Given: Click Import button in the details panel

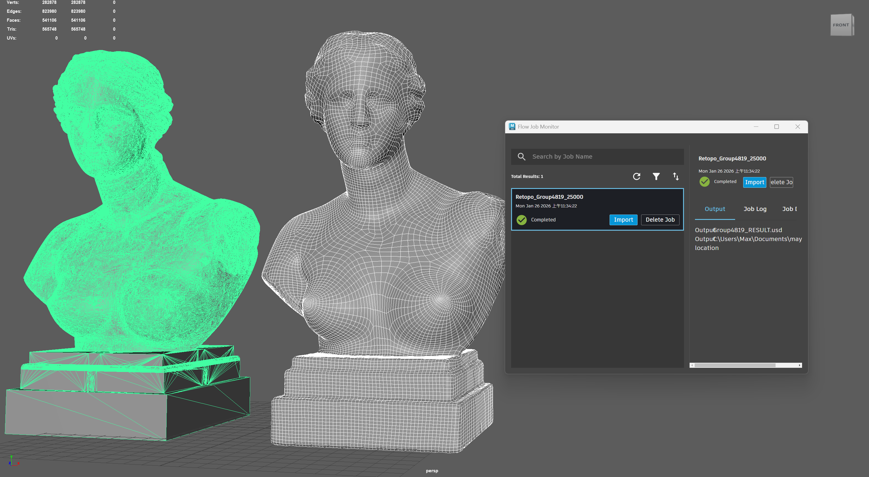Looking at the screenshot, I should click(754, 182).
